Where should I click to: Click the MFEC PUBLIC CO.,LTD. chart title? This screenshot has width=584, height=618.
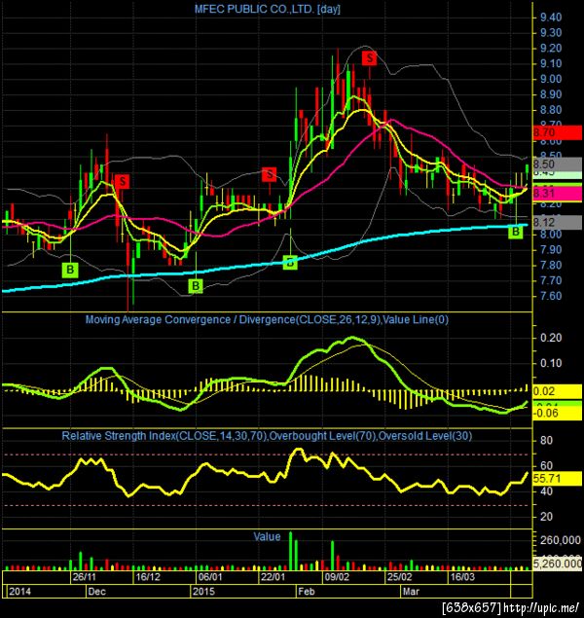pos(267,9)
